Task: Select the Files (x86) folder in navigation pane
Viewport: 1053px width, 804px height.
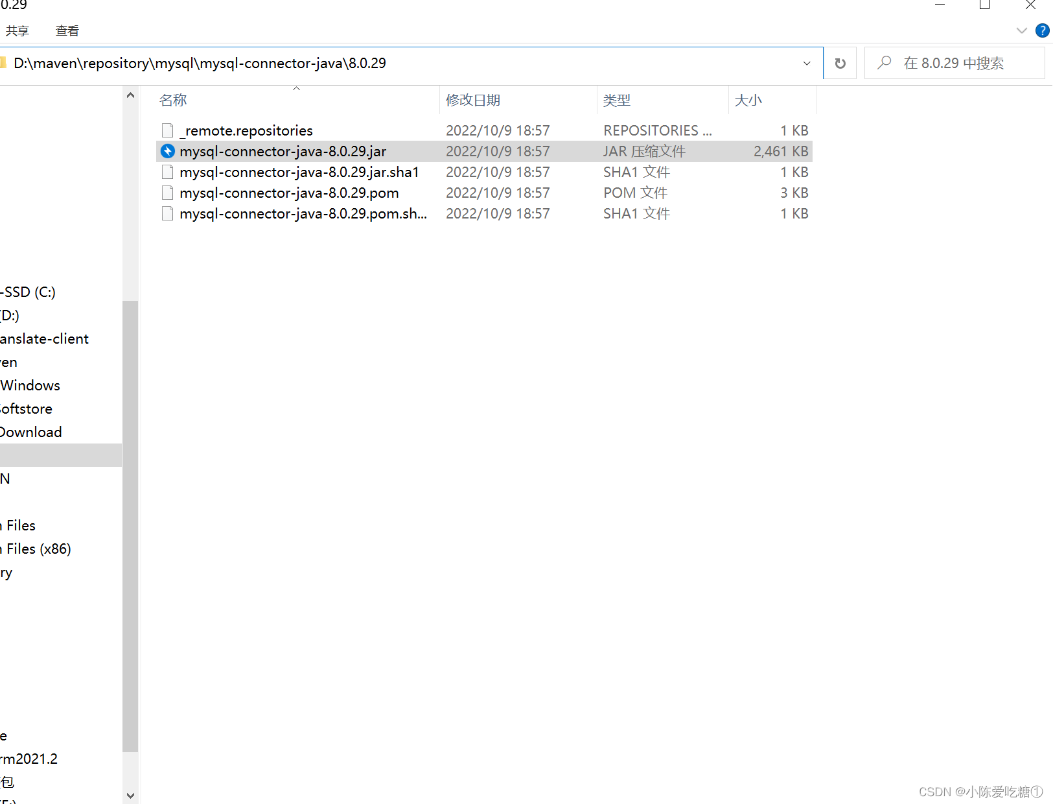Action: [36, 549]
